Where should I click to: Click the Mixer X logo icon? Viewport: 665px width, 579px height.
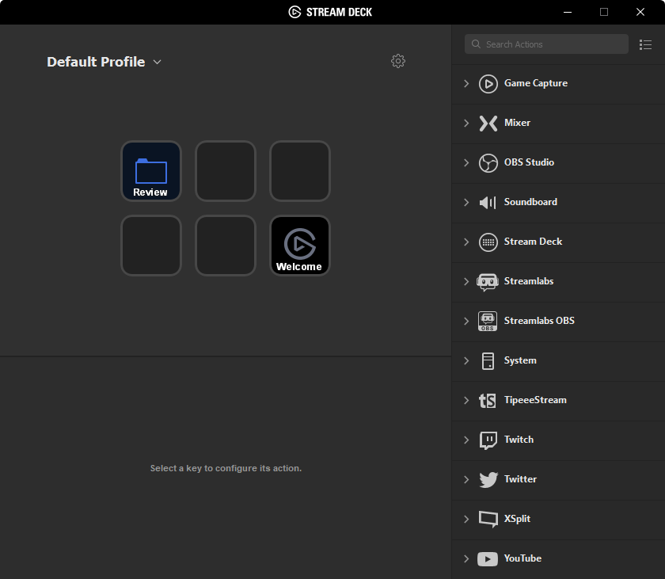(x=488, y=124)
